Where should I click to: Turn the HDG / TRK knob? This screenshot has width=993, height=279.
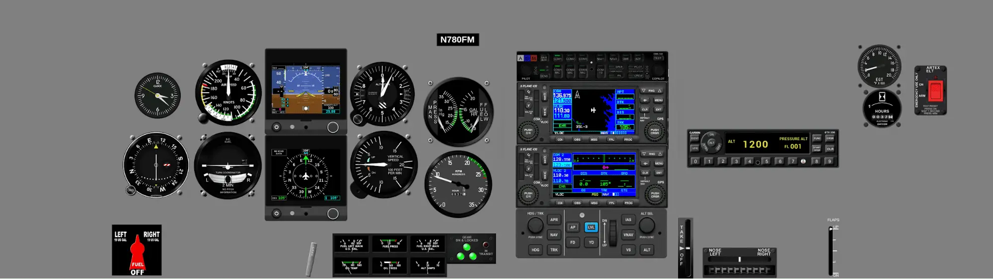(x=535, y=225)
